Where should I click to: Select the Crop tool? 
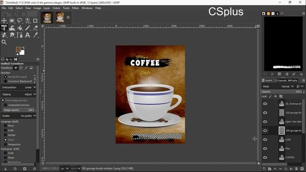tap(35, 21)
